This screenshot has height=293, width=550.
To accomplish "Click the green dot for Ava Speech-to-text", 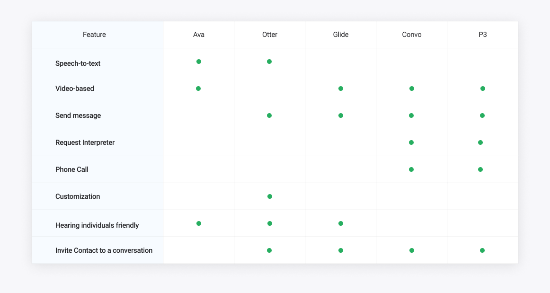I will [199, 62].
